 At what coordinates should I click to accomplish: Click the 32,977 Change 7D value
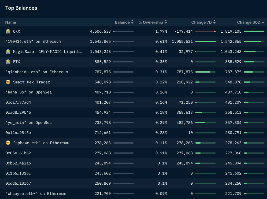186,52
